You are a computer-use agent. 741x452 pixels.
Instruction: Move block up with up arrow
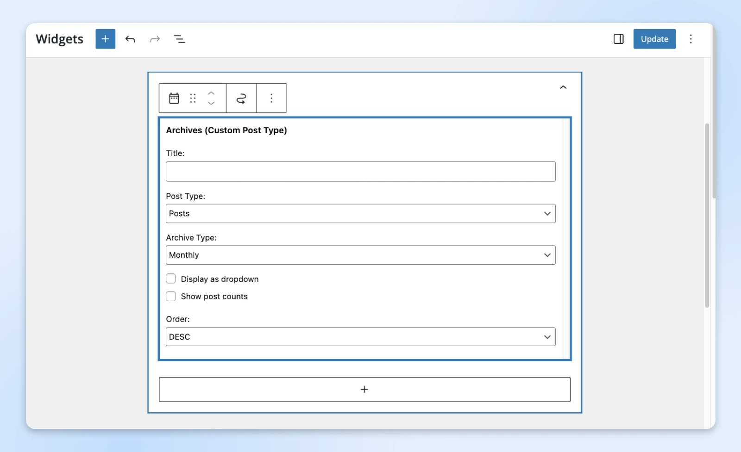click(211, 93)
